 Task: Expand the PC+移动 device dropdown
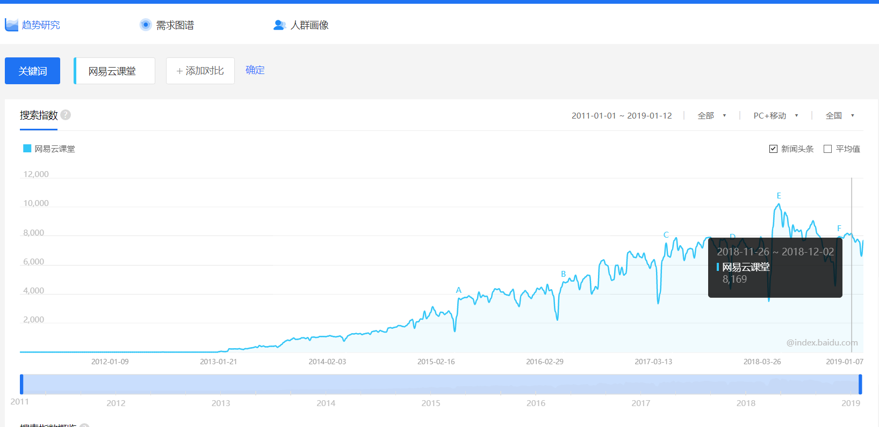(775, 115)
